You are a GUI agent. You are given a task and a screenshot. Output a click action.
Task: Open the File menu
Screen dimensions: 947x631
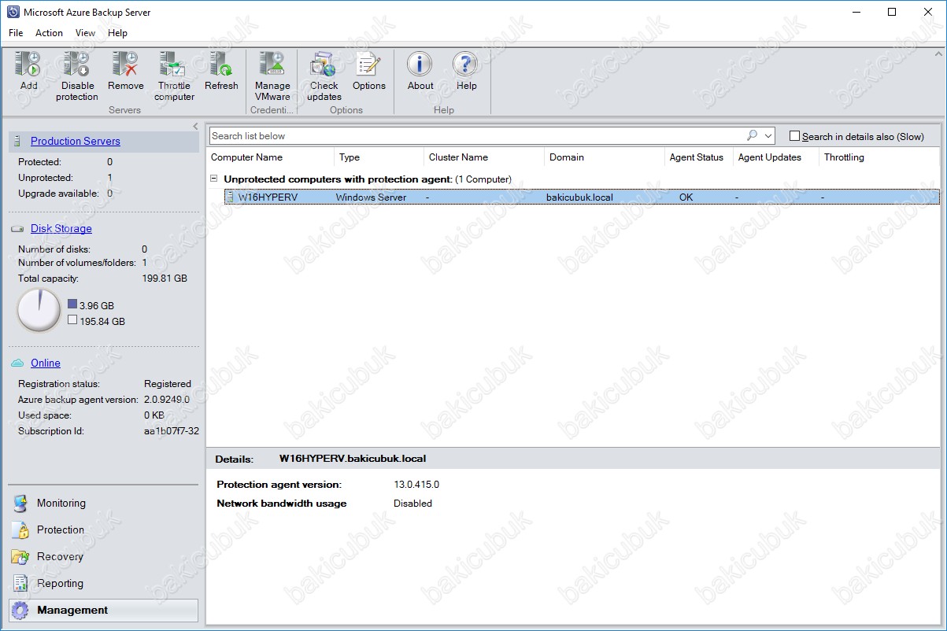(16, 33)
